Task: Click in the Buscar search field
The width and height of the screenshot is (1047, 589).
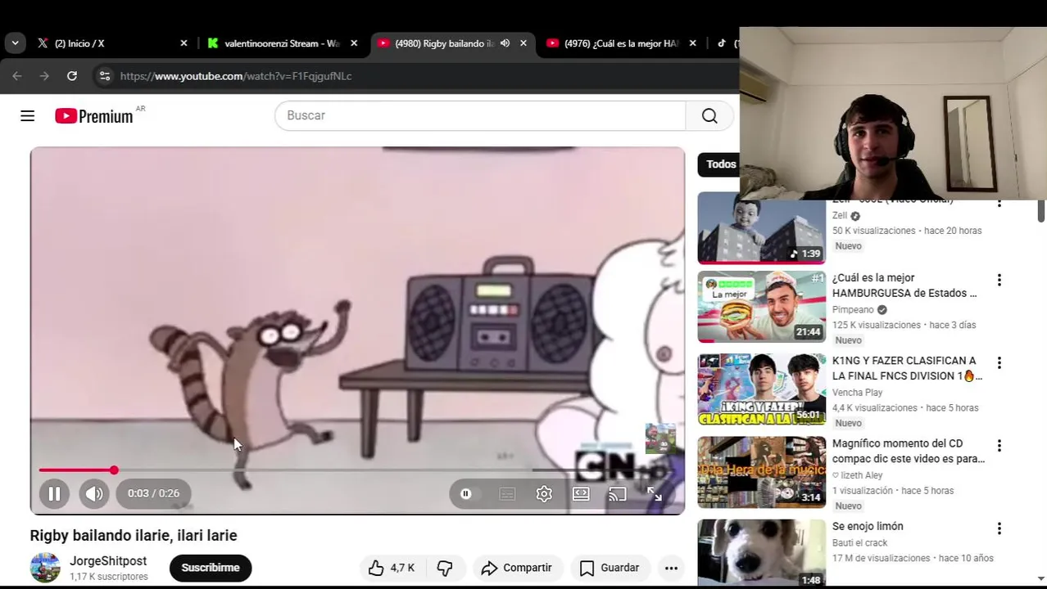Action: click(480, 116)
